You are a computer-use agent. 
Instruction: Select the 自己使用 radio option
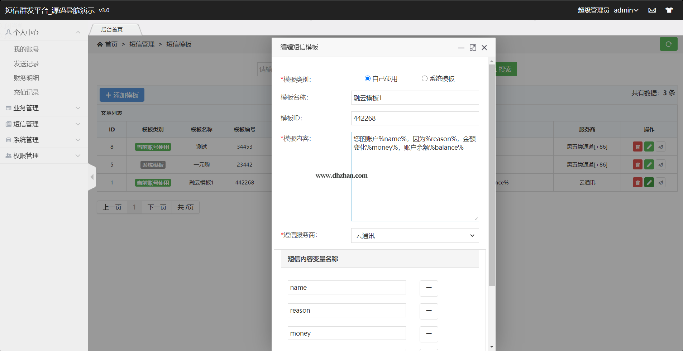[367, 79]
